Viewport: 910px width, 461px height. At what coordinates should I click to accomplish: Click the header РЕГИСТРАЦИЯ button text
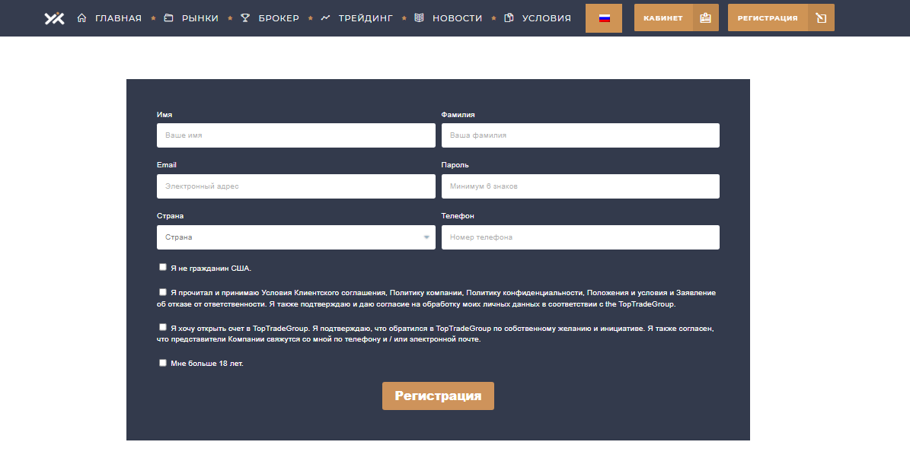coord(768,18)
